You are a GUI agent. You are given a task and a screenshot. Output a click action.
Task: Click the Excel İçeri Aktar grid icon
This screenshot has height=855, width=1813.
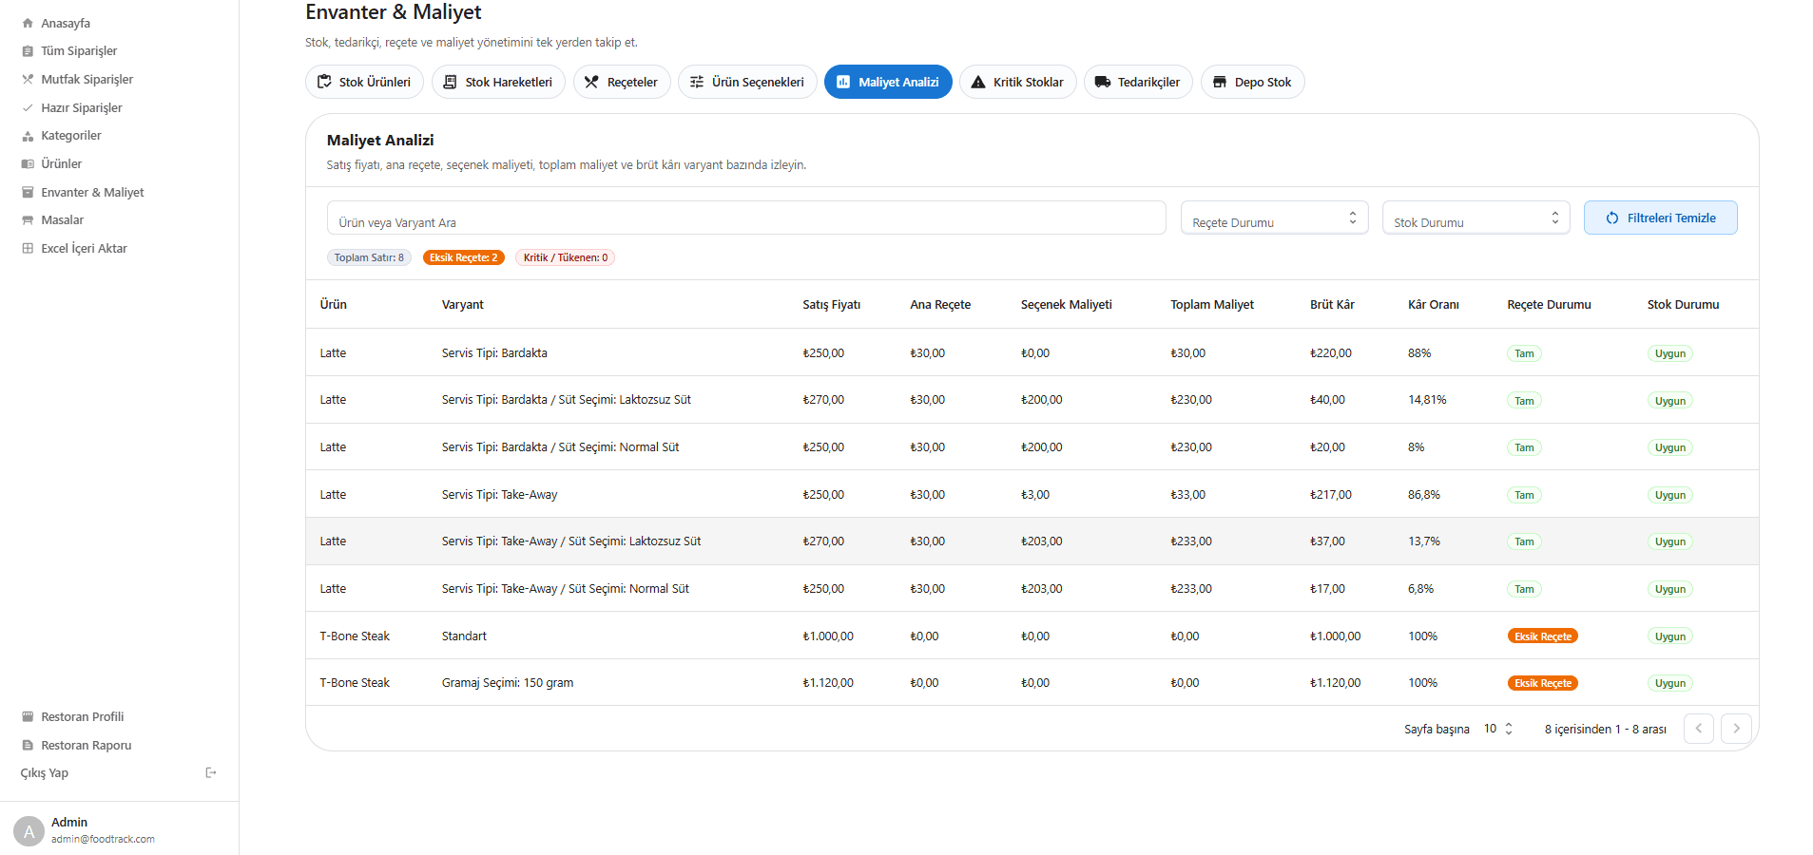click(28, 248)
